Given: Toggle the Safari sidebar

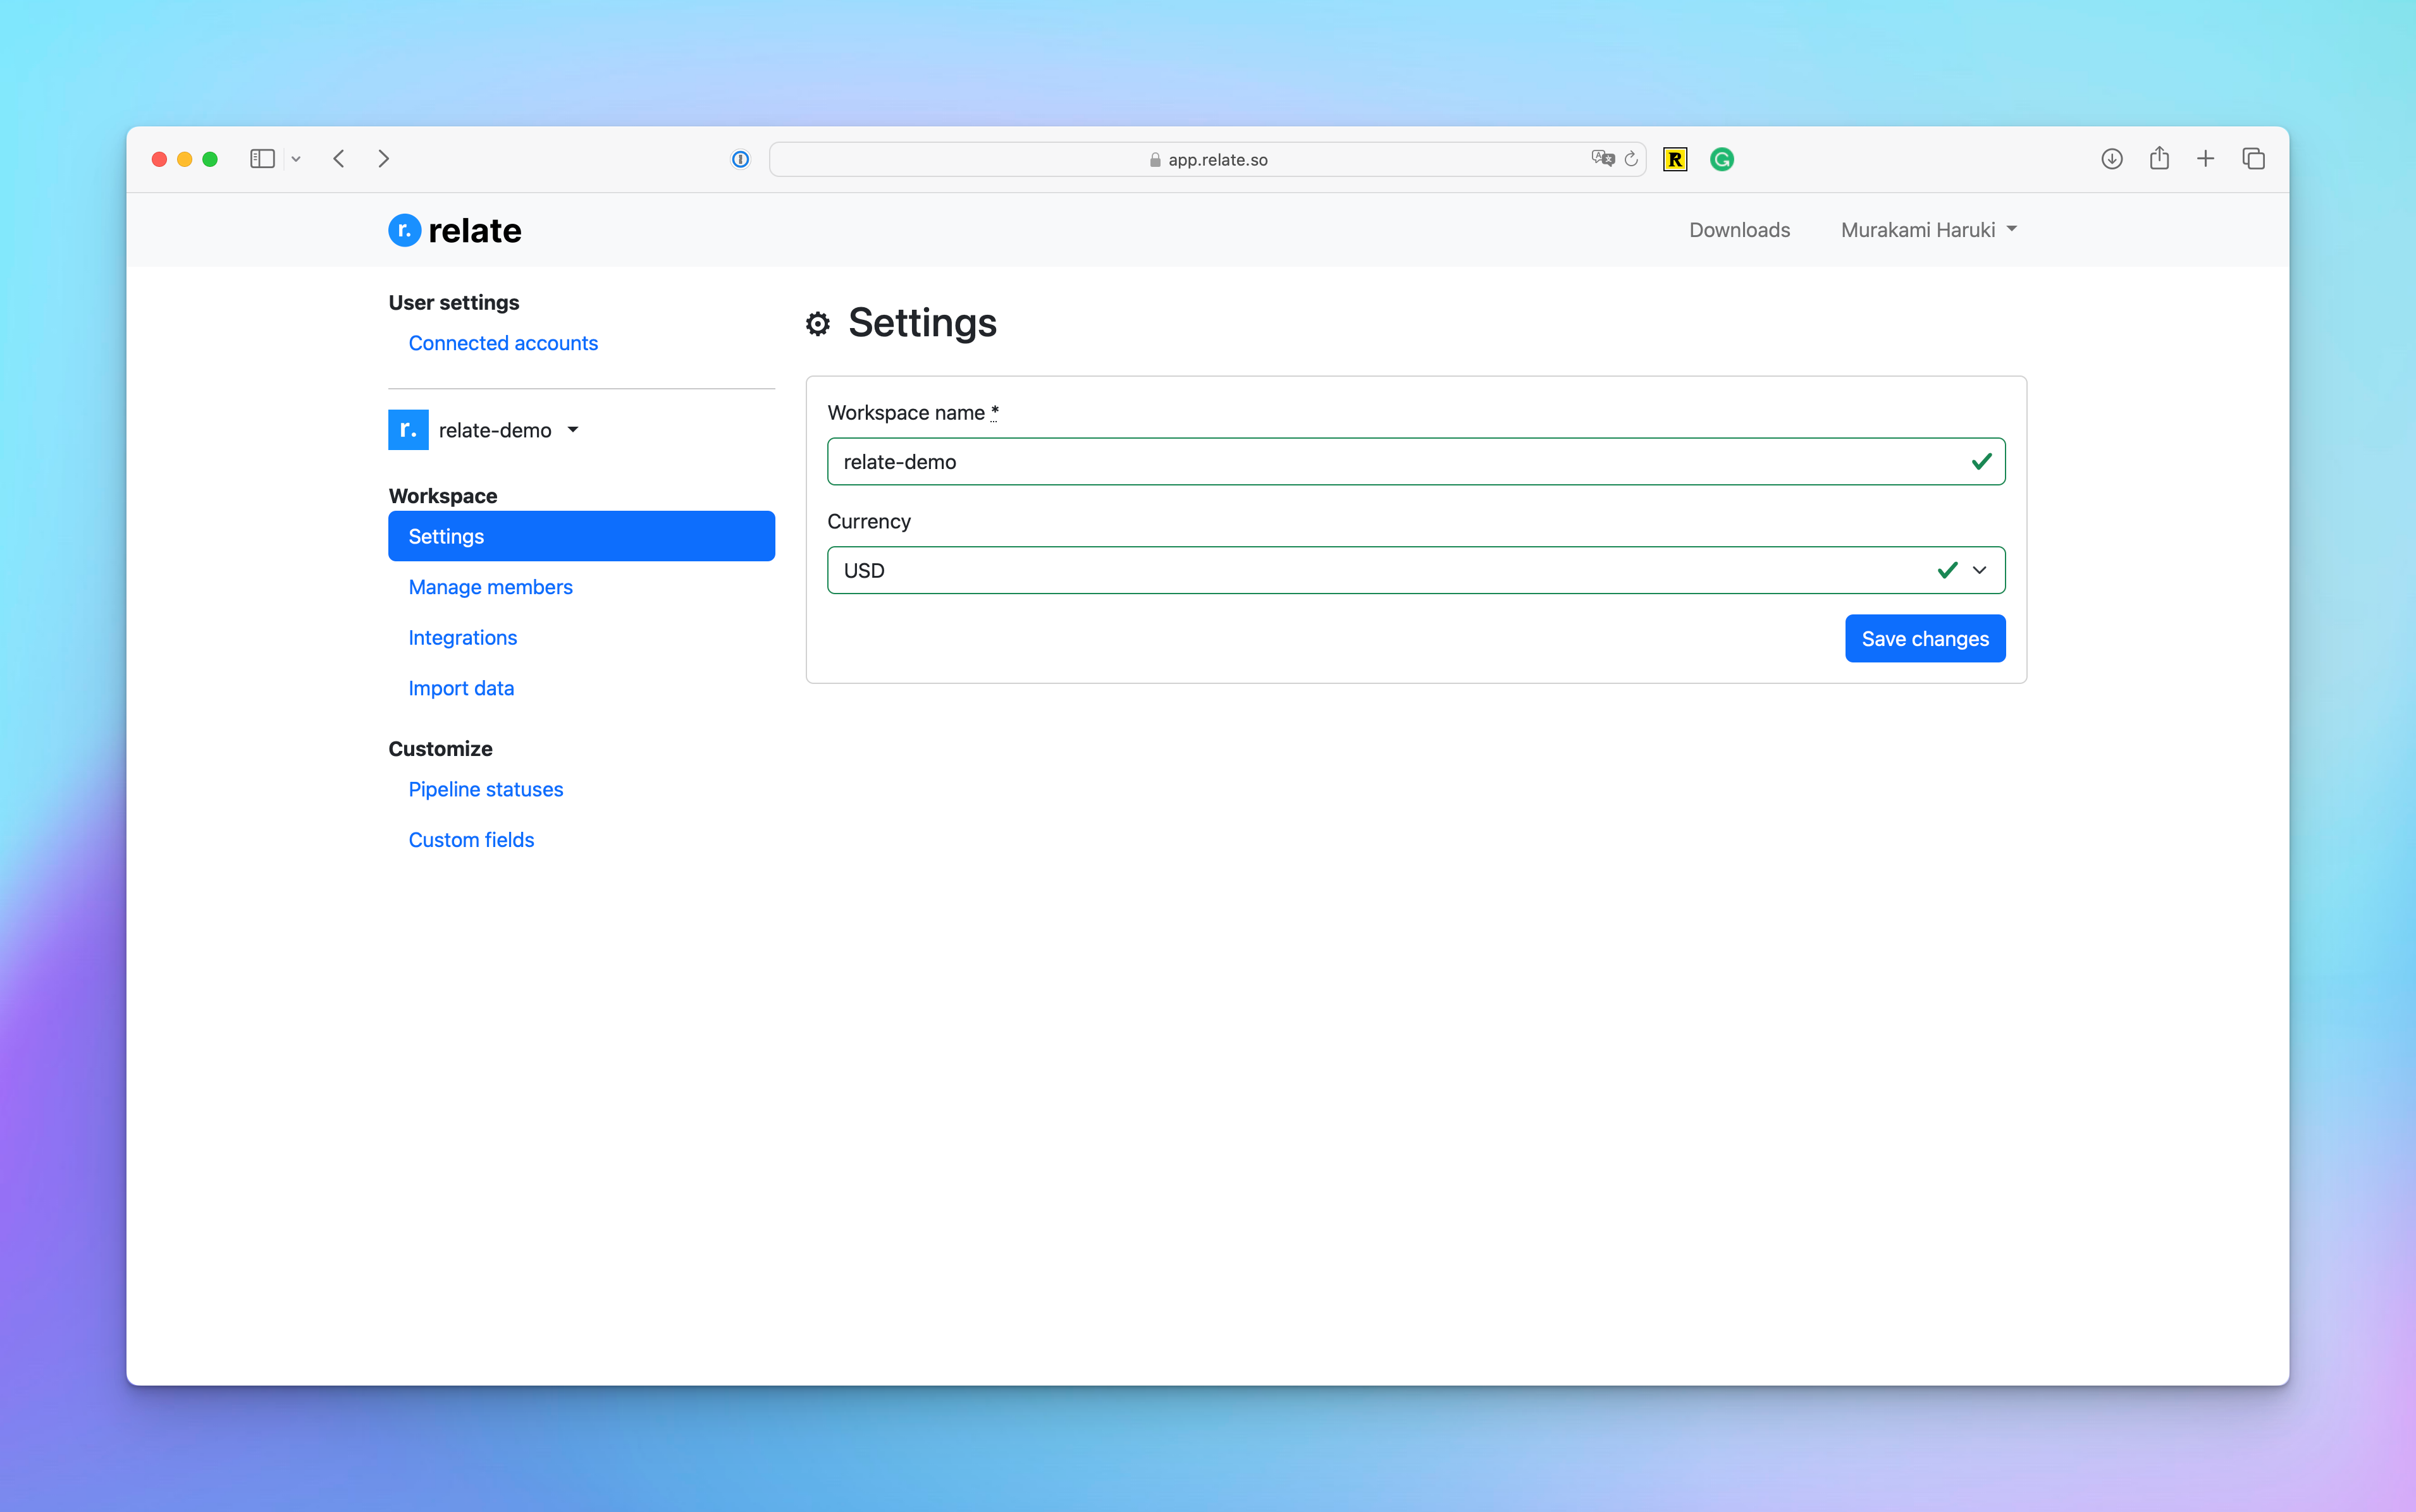Looking at the screenshot, I should (262, 159).
